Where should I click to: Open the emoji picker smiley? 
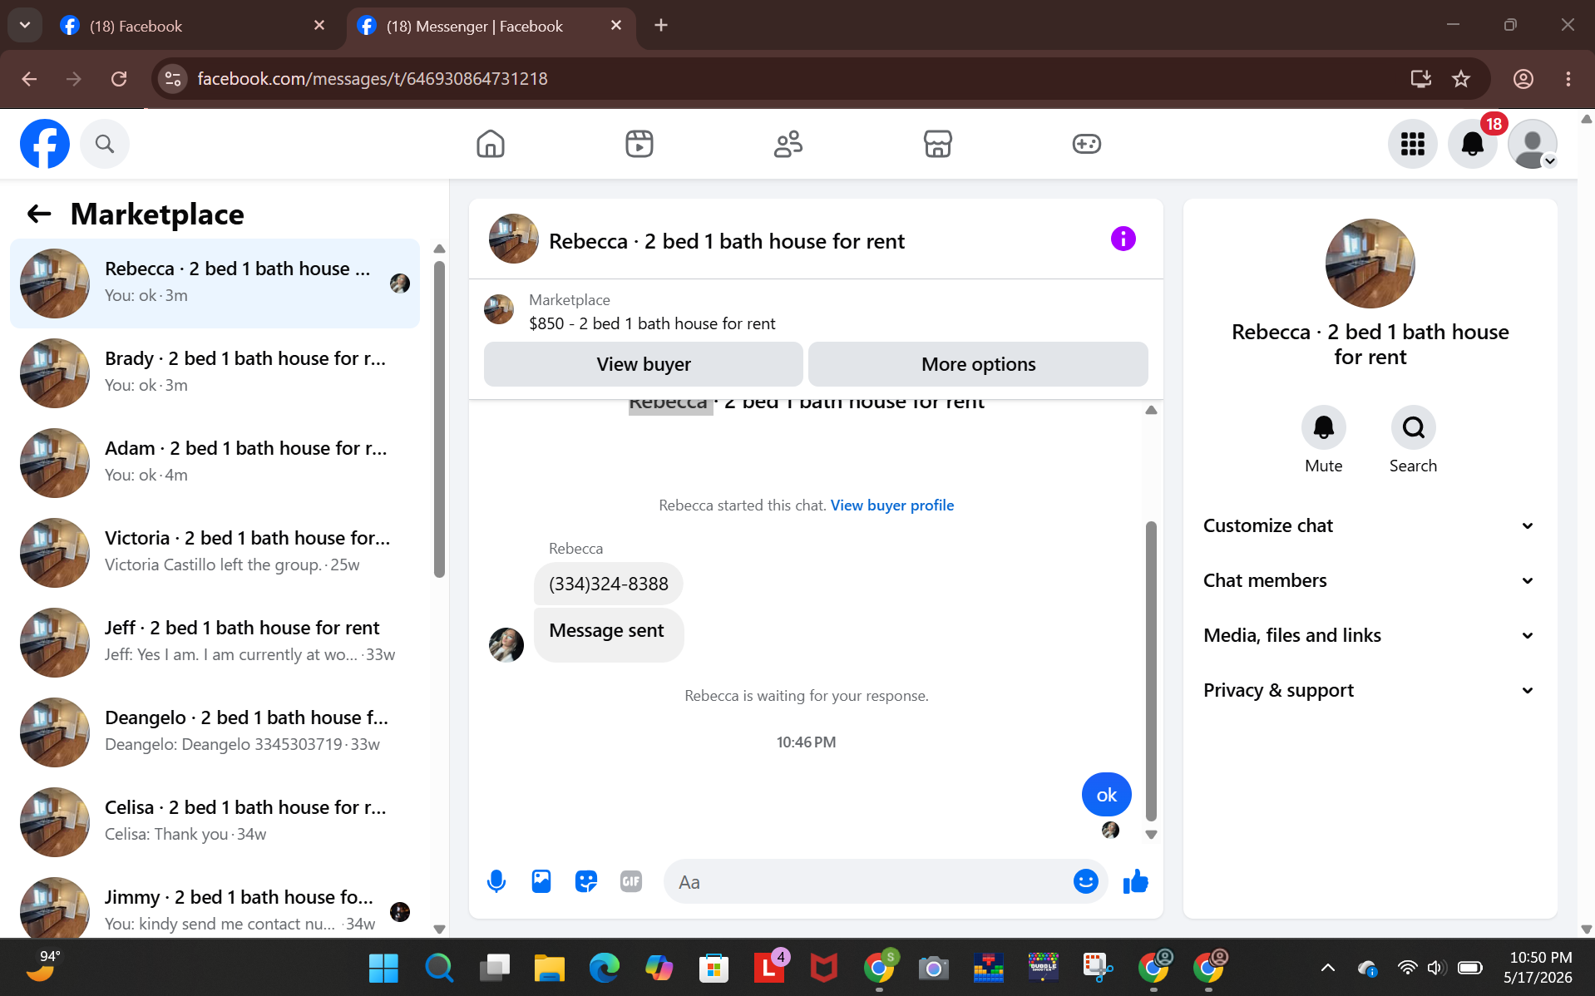[x=1085, y=881]
